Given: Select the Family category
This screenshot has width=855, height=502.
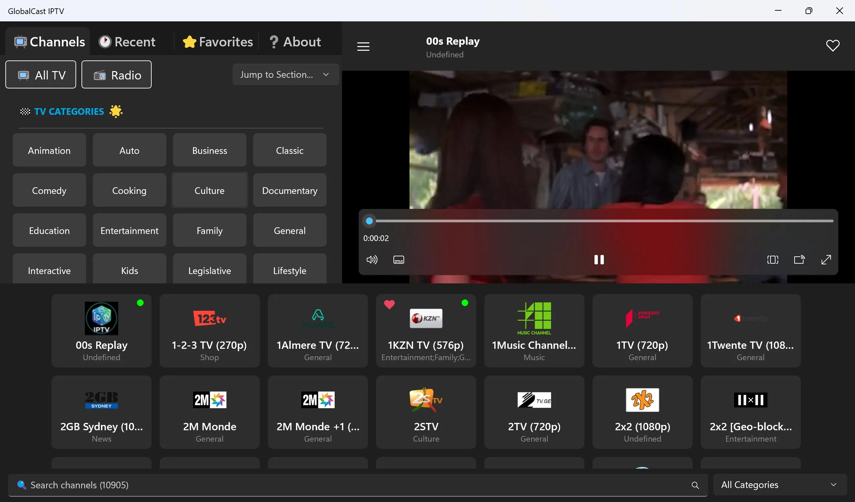Looking at the screenshot, I should click(209, 230).
